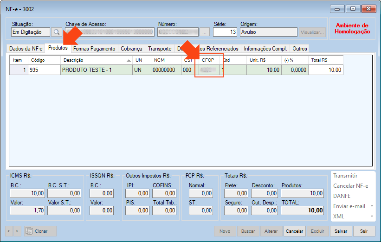Viewport: 381px width, 242px height.
Task: Go to previous record arrow
Action: tap(8, 231)
